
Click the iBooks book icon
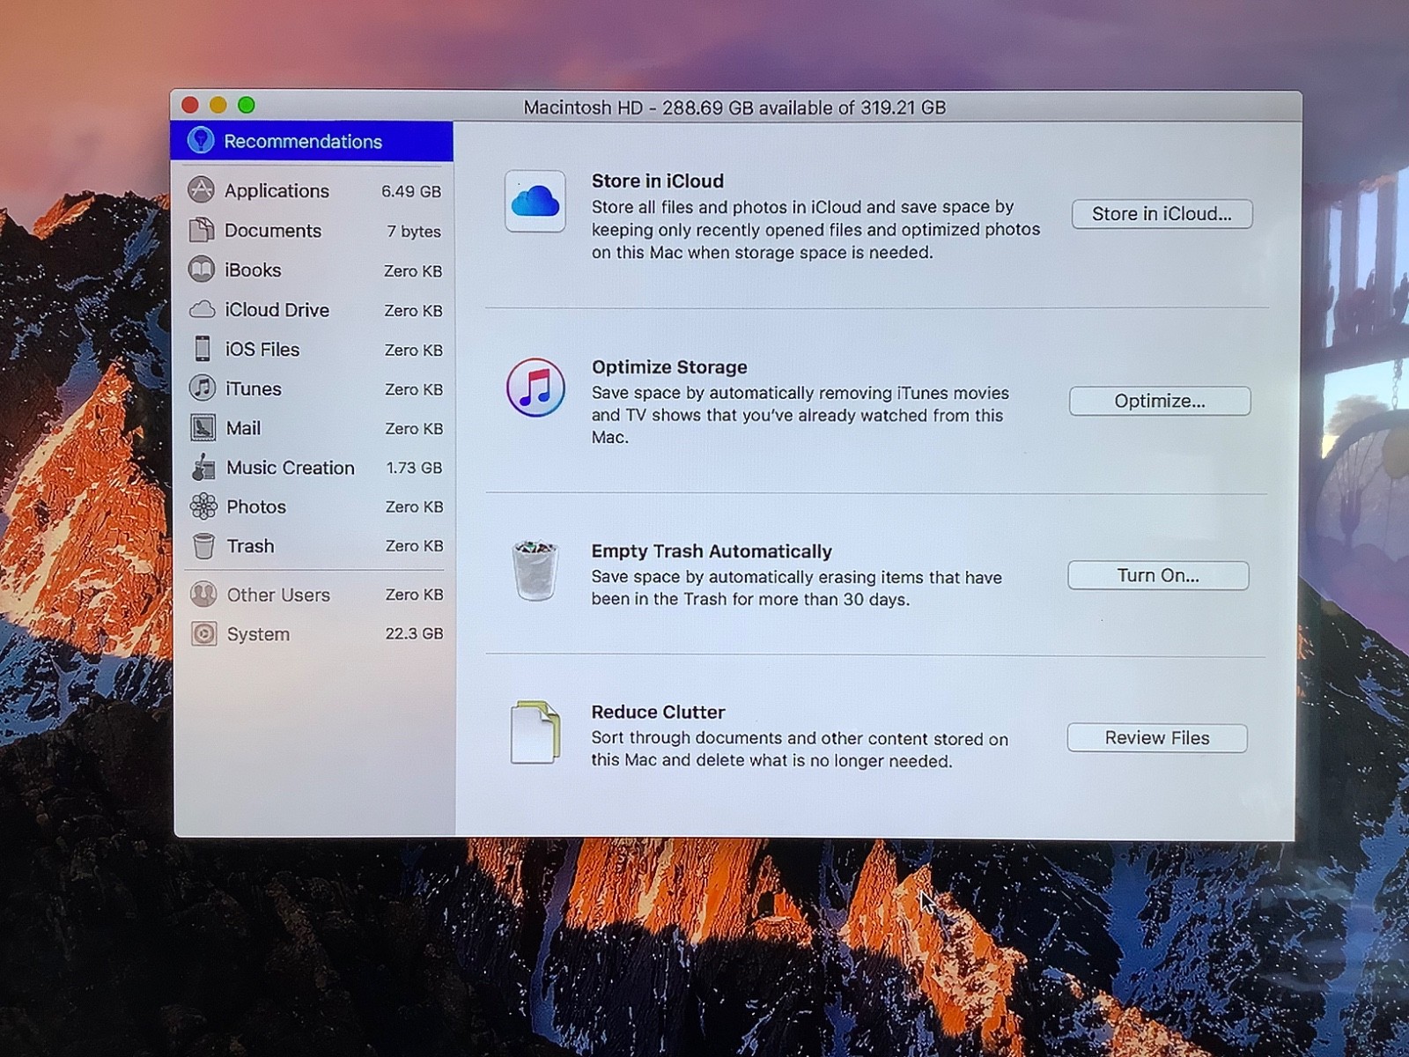tap(202, 270)
